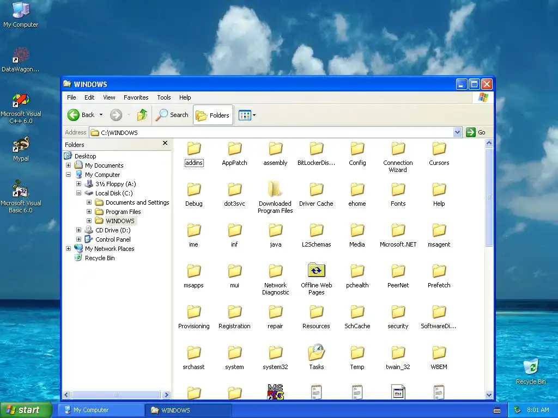558x418 pixels.
Task: Select Recycle Bin in folder tree
Action: [100, 258]
